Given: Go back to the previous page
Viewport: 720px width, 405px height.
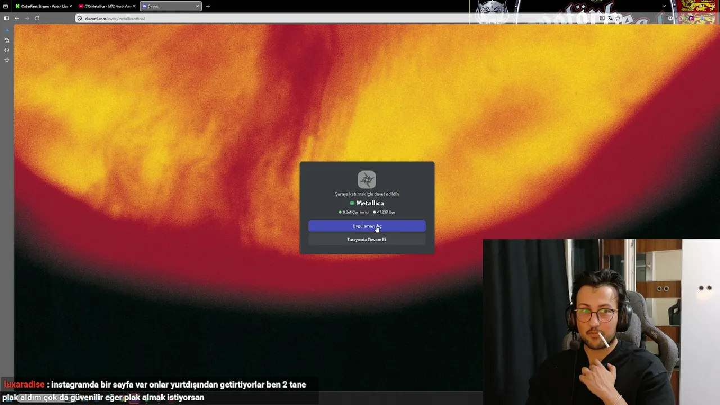Looking at the screenshot, I should tap(17, 18).
